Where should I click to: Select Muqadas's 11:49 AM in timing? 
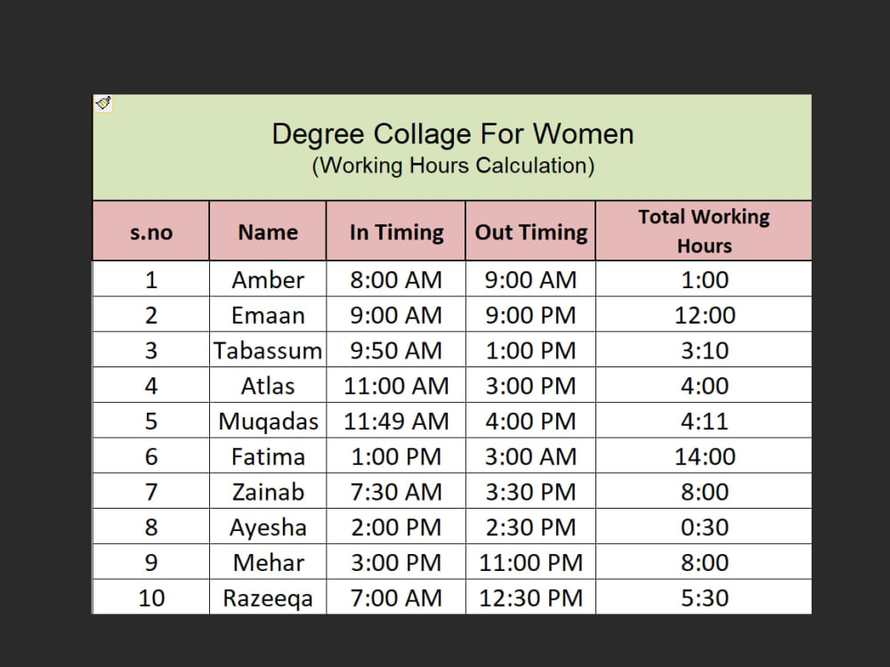[x=396, y=421]
